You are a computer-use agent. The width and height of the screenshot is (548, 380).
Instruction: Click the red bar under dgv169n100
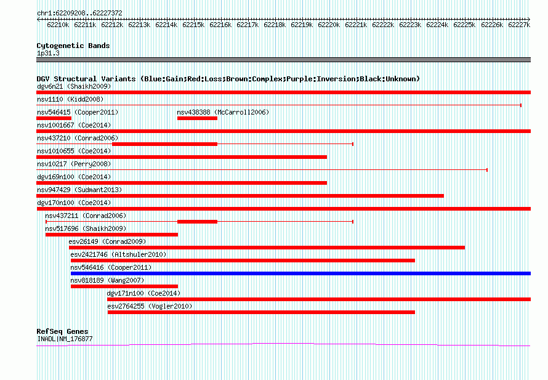[182, 183]
